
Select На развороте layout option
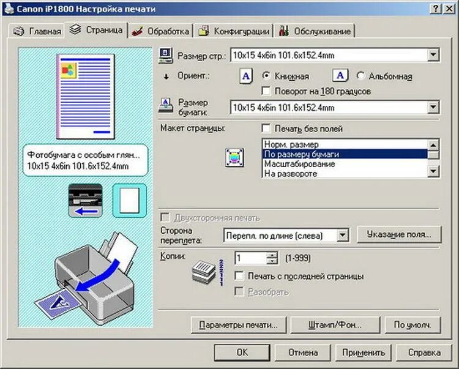coord(345,174)
